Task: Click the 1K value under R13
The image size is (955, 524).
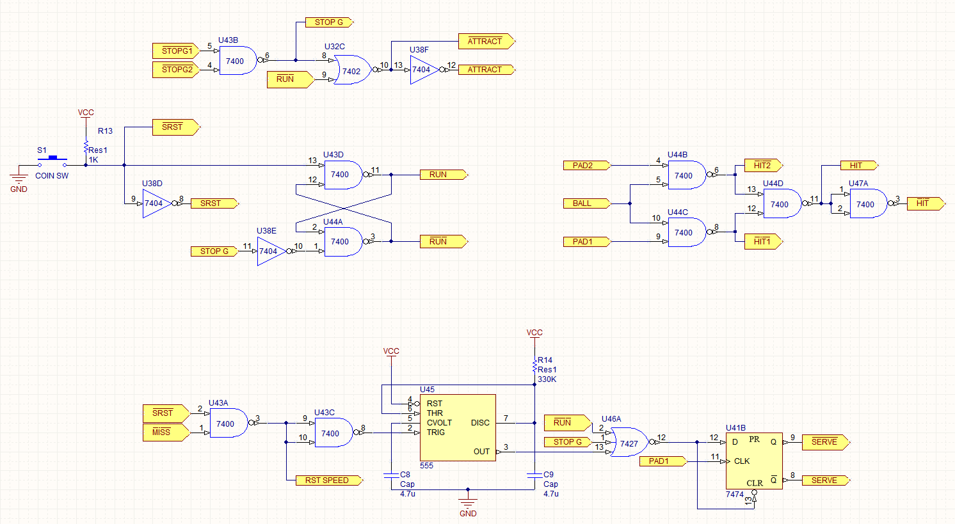Action: tap(93, 160)
